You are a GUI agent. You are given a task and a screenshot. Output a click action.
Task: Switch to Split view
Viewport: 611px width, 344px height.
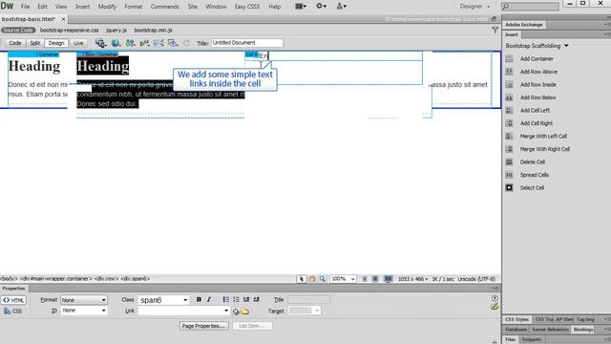35,43
